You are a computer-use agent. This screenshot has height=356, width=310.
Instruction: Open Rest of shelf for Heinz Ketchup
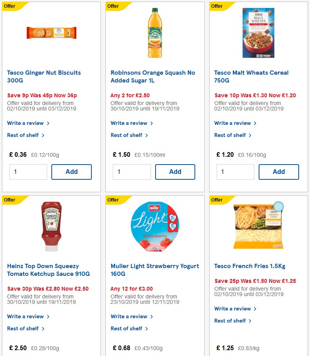point(23,328)
